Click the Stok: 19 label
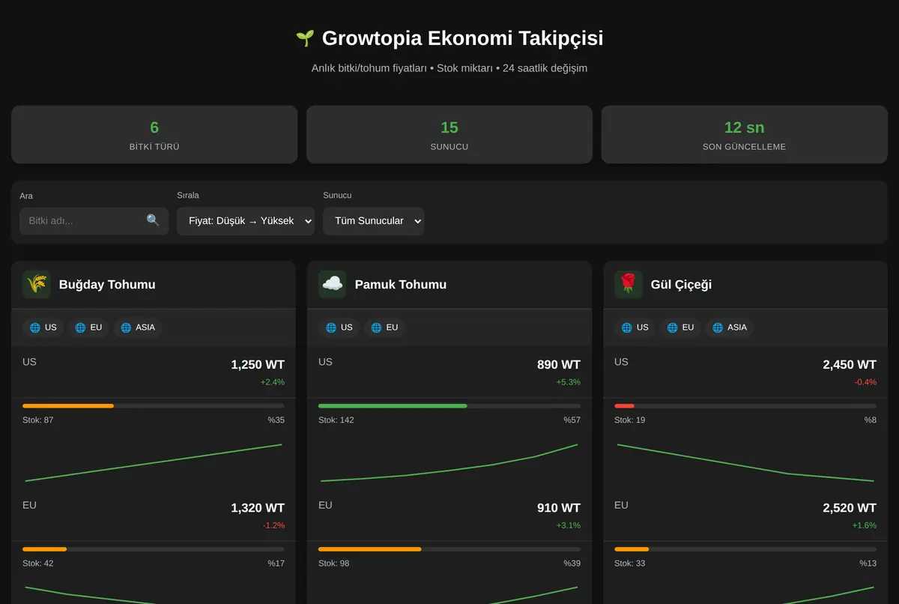899x604 pixels. tap(630, 420)
